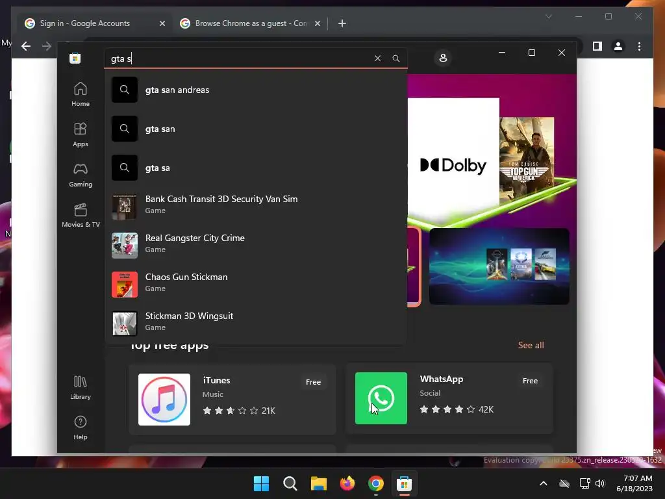Image resolution: width=665 pixels, height=499 pixels.
Task: Click Stickman 3D Wingsuit thumbnail
Action: 124,324
